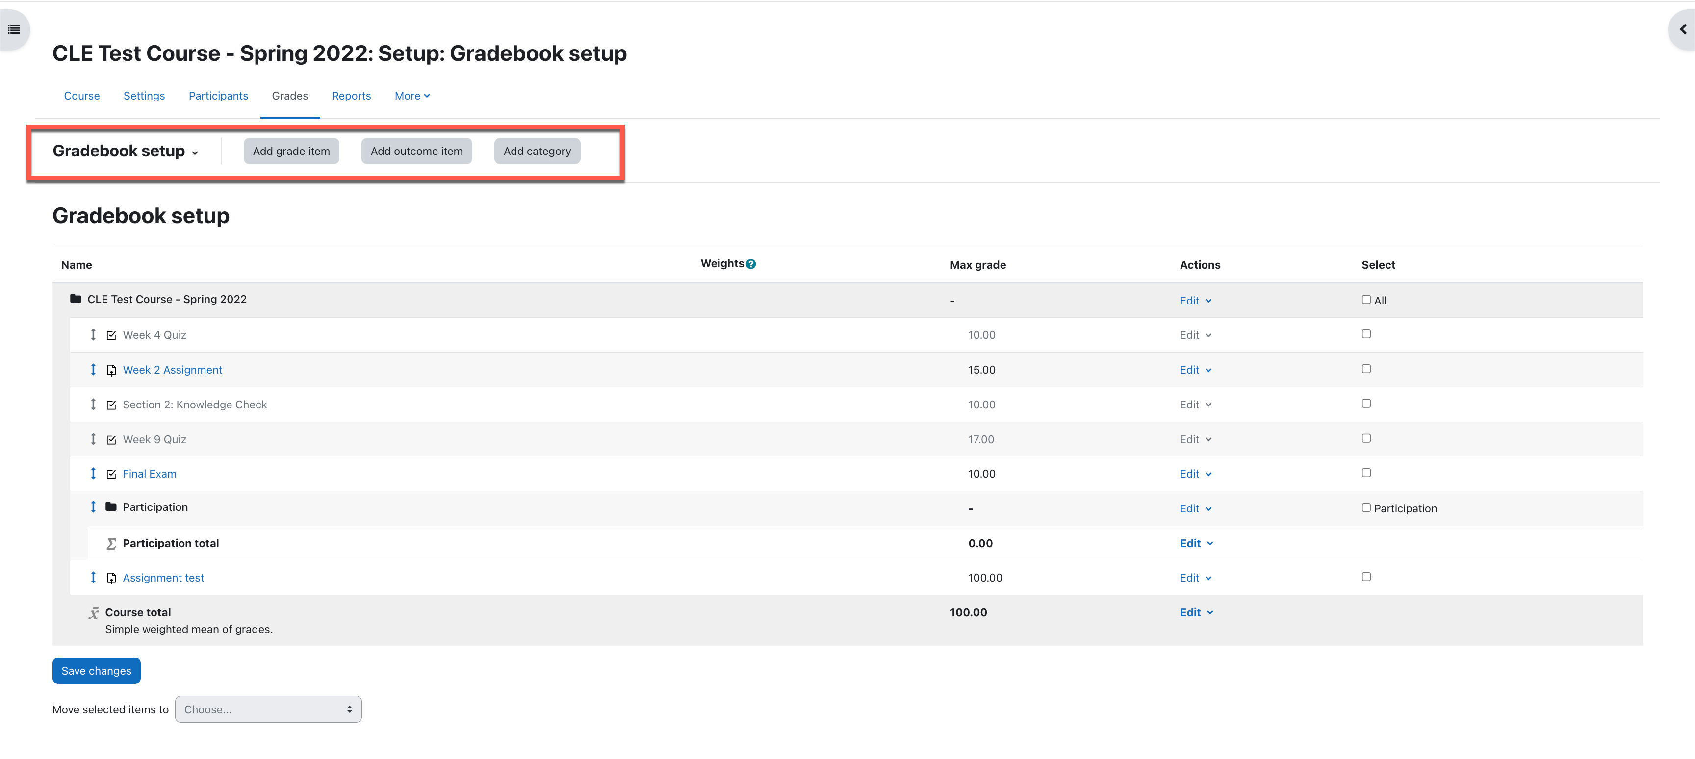Open the Move selected items to dropdown
Viewport: 1695px width, 759px height.
coord(268,709)
